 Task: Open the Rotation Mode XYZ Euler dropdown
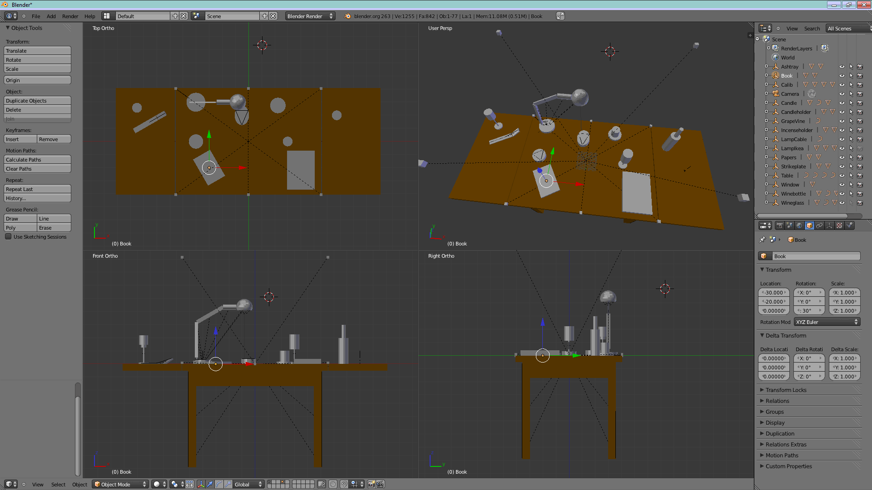(827, 322)
